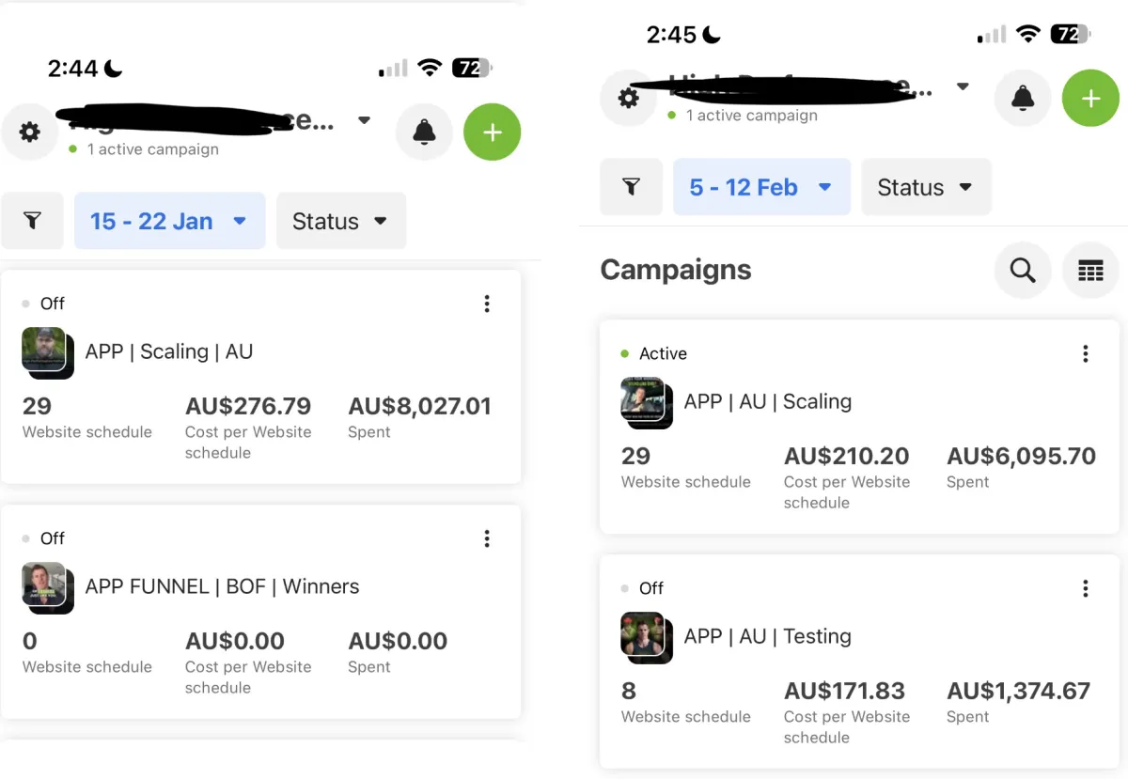
Task: Tap the APP | AU | Testing thumbnail
Action: [645, 636]
